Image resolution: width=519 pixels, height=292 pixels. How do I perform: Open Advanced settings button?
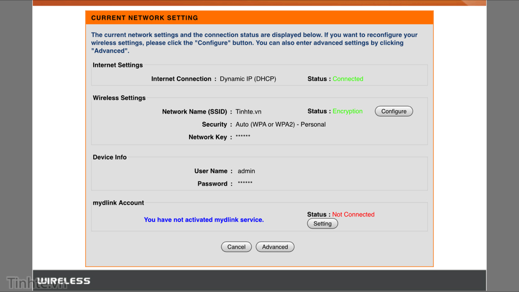click(x=275, y=247)
